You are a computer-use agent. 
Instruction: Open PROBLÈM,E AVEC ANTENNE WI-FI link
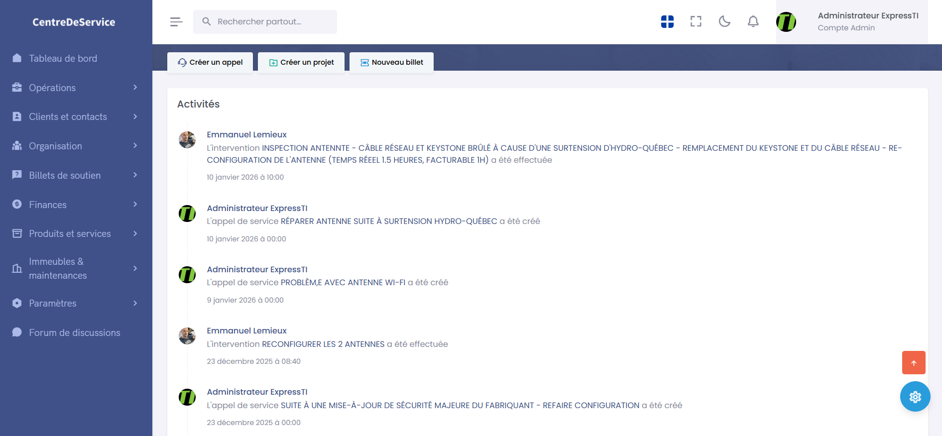343,282
